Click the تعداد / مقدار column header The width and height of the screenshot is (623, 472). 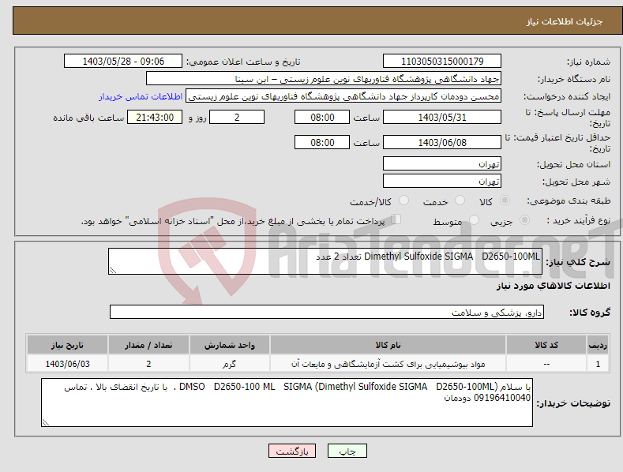148,345
